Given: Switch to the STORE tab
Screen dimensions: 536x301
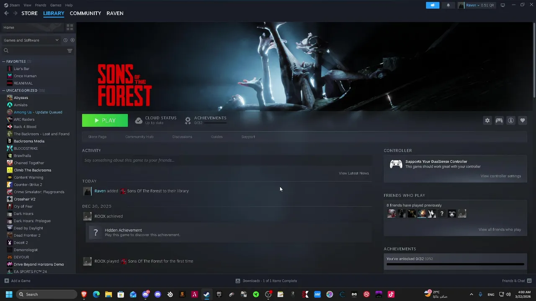Looking at the screenshot, I should (x=29, y=13).
